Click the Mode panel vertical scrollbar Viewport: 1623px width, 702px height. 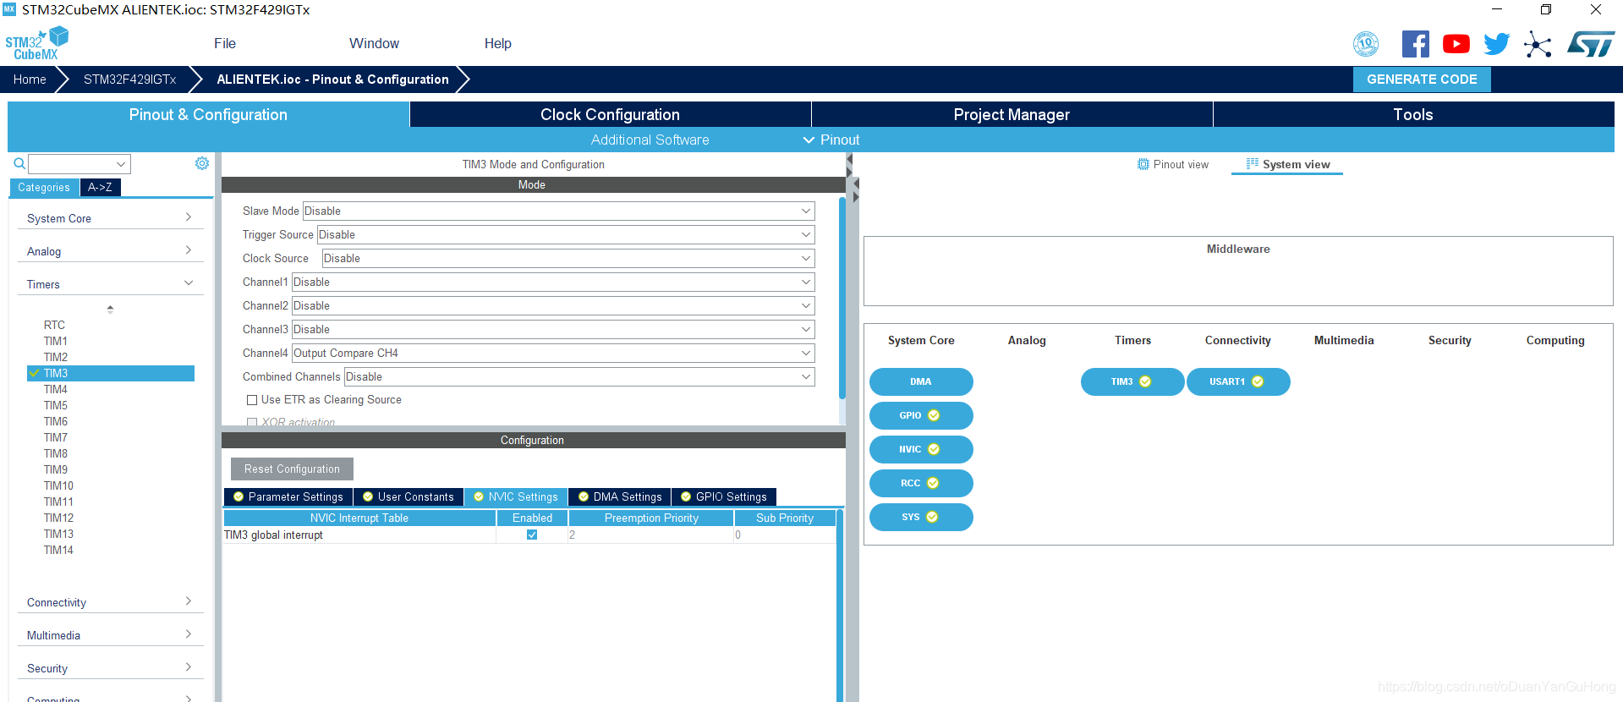(842, 298)
